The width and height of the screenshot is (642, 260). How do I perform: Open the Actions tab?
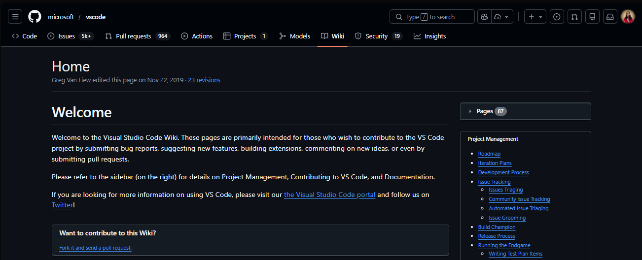point(197,36)
